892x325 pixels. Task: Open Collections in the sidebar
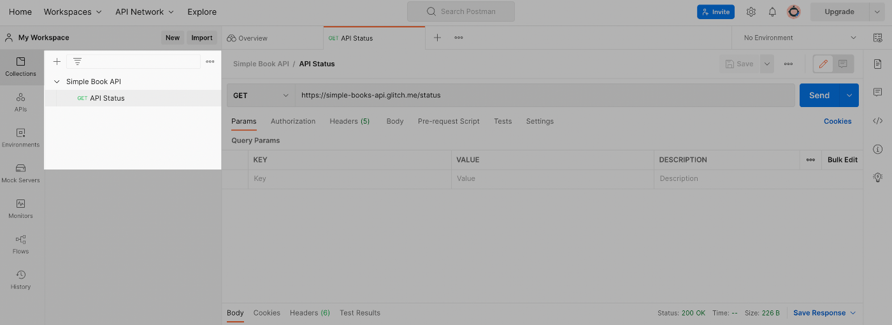[20, 66]
